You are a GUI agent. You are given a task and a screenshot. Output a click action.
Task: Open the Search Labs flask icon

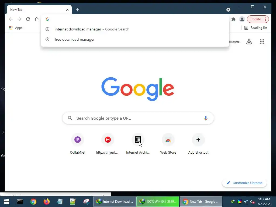(x=249, y=42)
